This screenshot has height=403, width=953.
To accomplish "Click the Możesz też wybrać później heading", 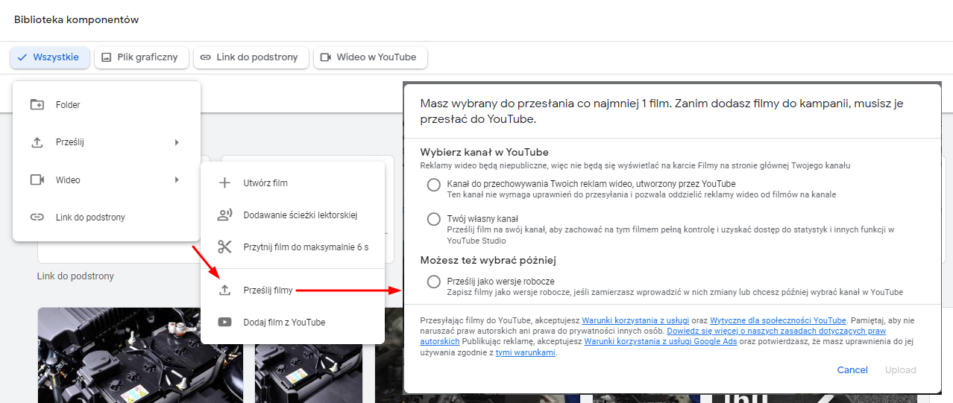I will tap(488, 261).
